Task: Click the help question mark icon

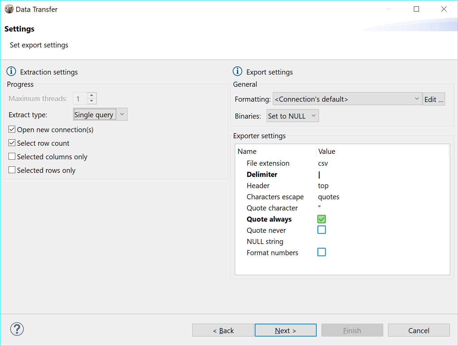Action: click(x=17, y=329)
